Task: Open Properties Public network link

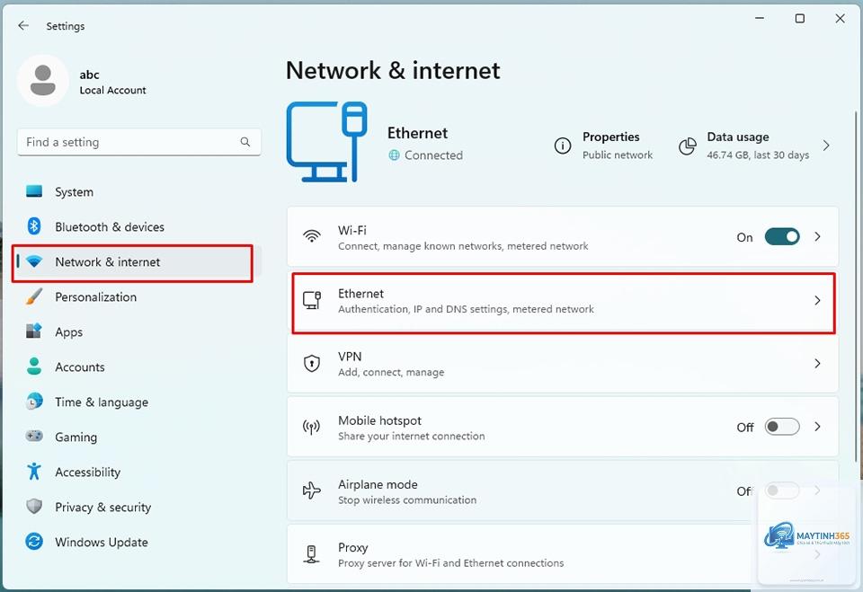Action: [x=604, y=146]
